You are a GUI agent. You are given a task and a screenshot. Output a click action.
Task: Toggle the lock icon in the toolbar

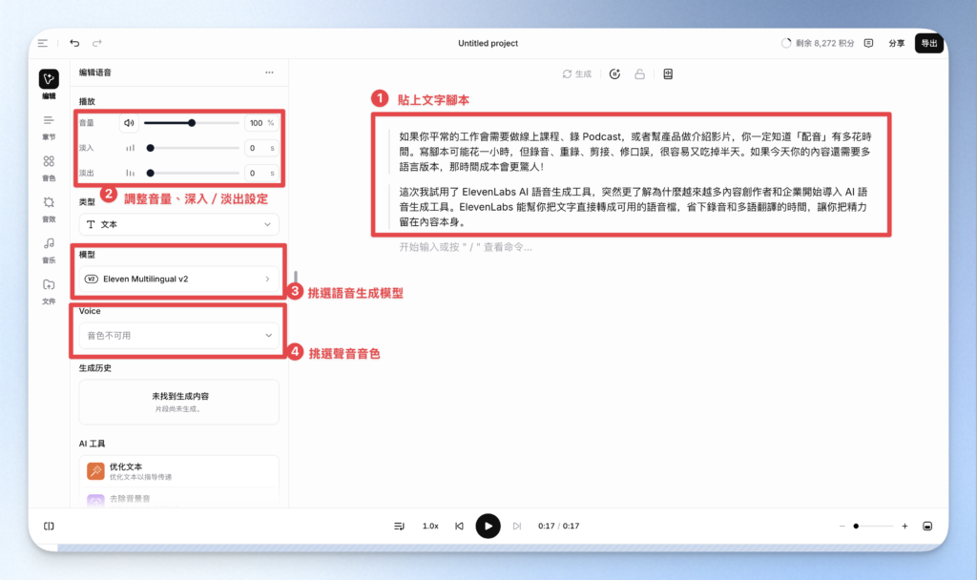tap(640, 74)
